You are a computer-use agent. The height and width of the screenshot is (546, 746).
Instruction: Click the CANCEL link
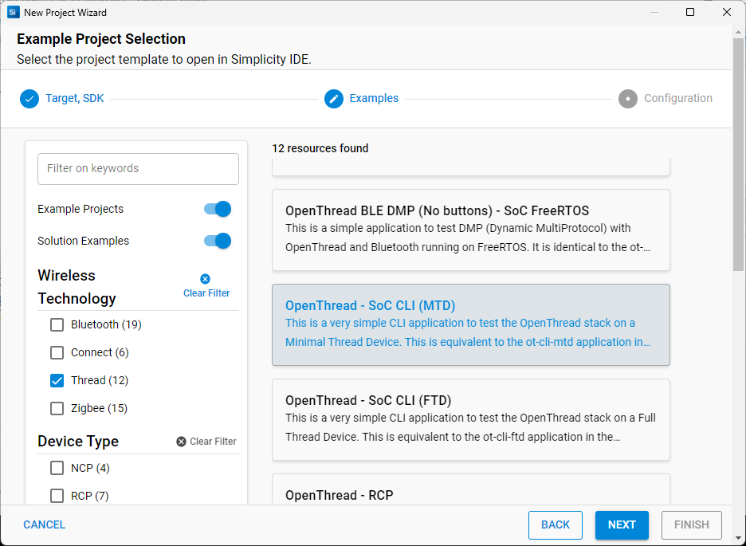pos(44,524)
